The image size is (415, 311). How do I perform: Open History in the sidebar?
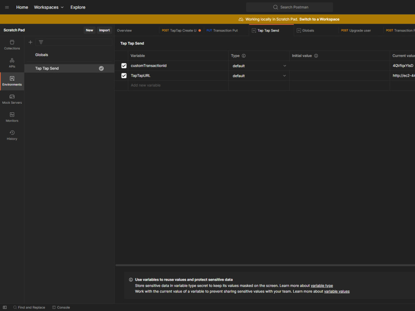[12, 135]
